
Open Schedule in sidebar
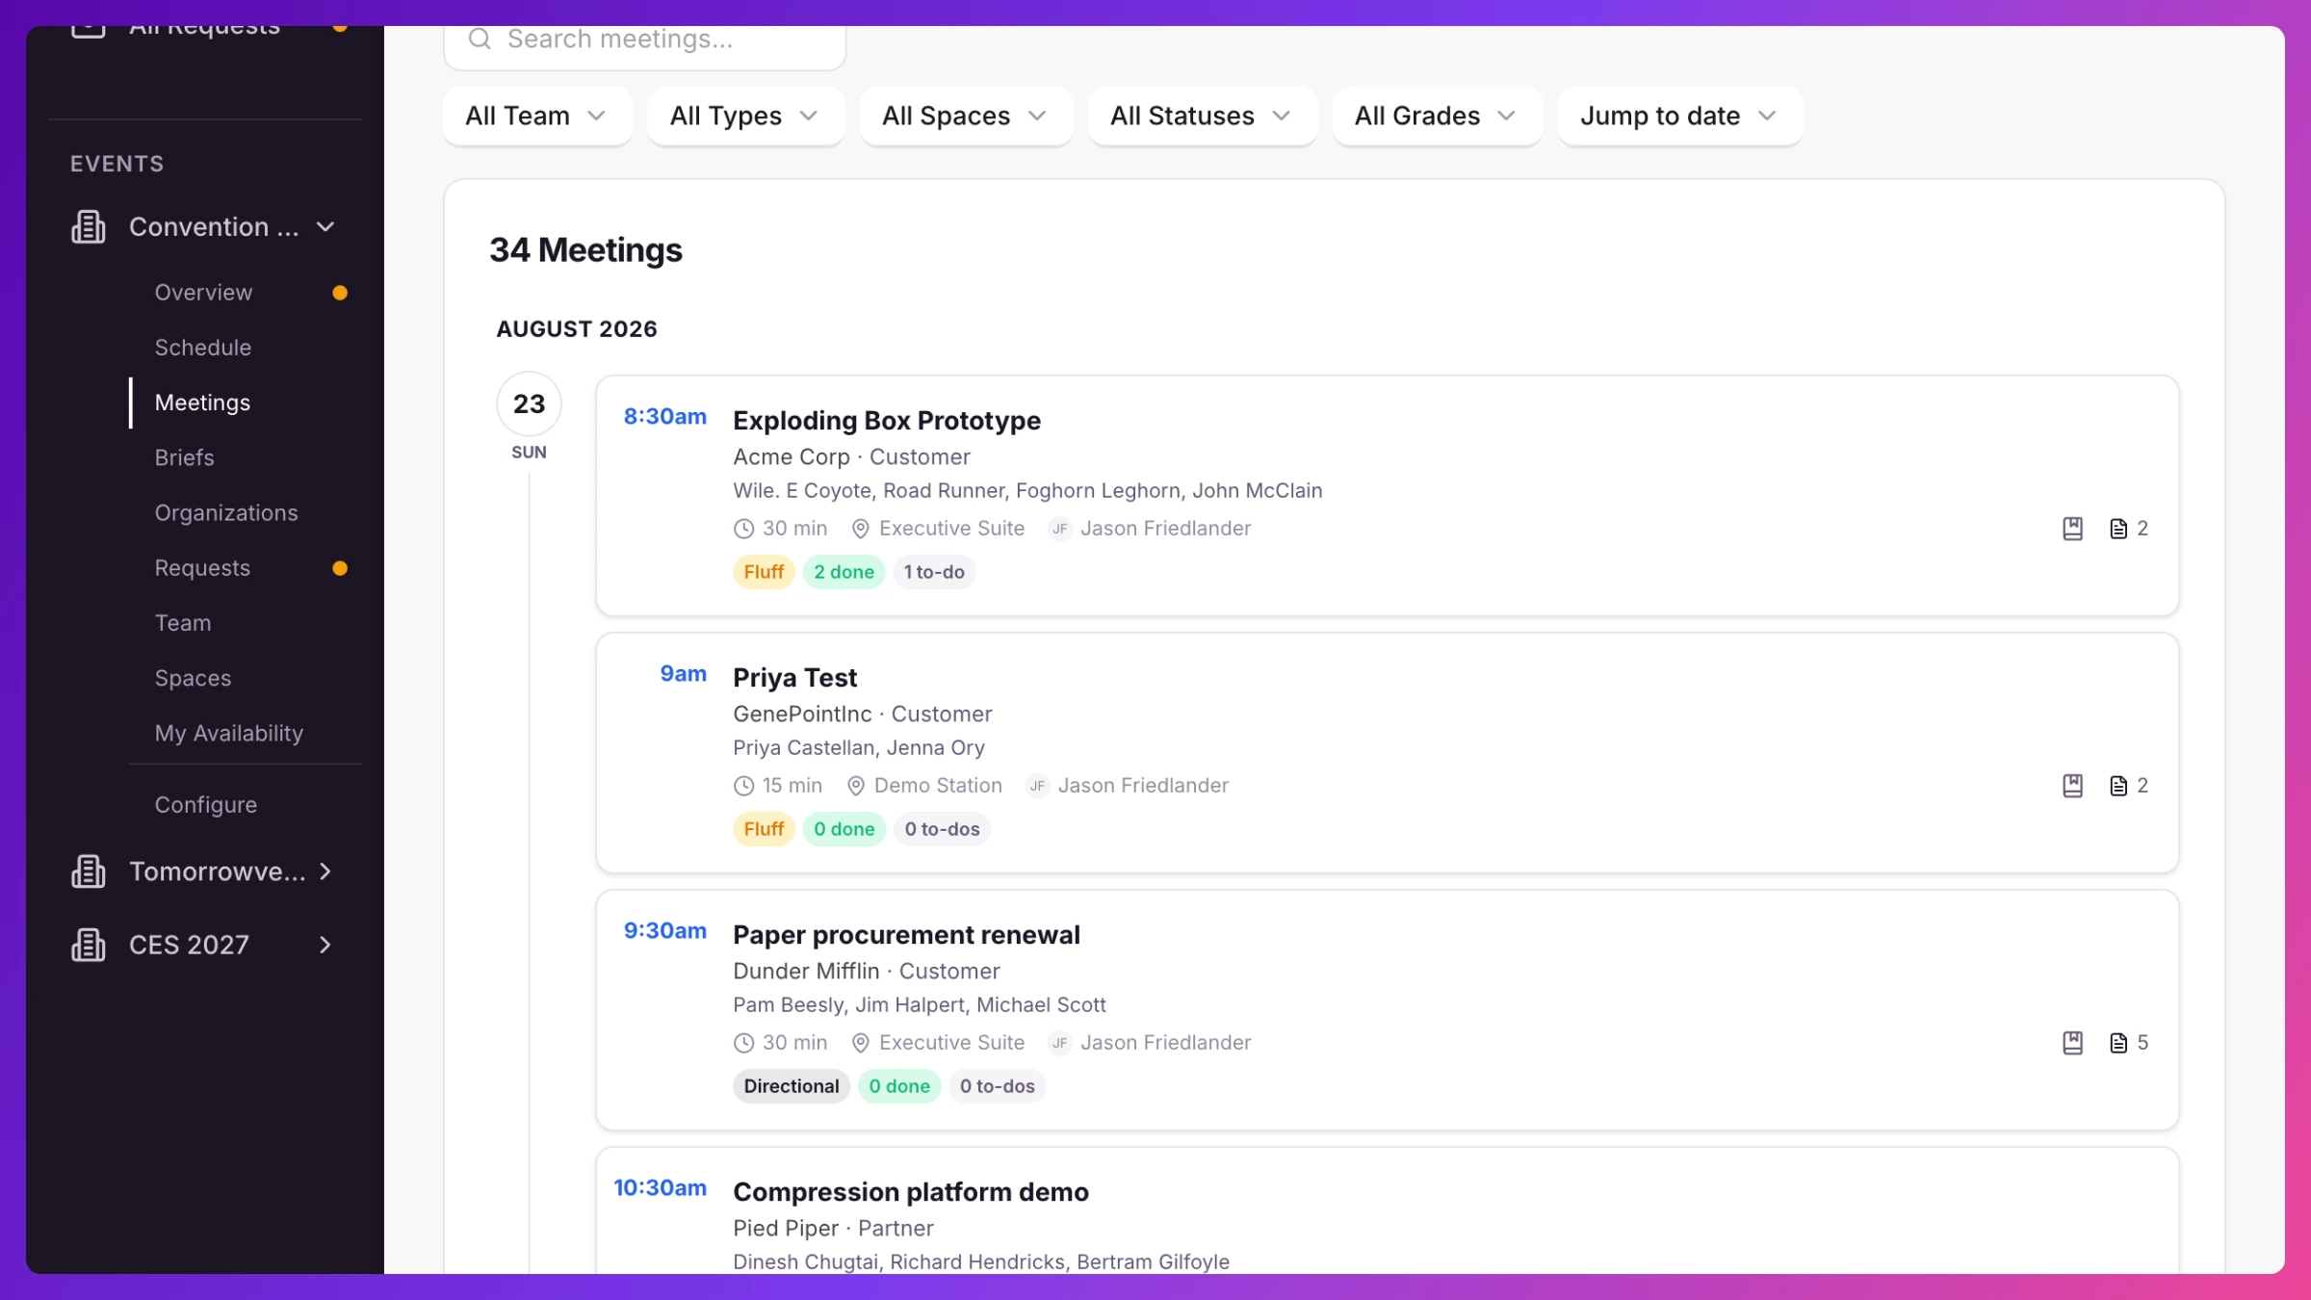[202, 348]
